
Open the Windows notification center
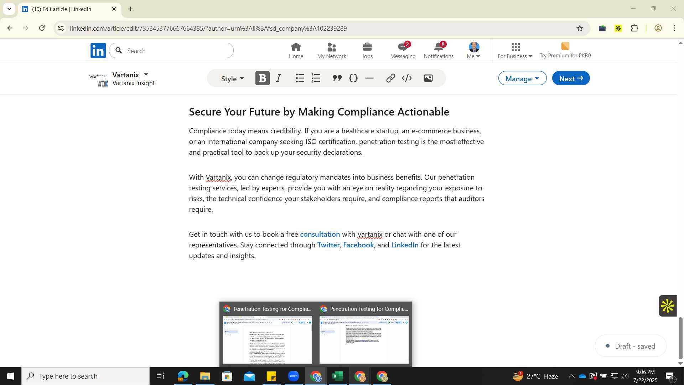(670, 376)
